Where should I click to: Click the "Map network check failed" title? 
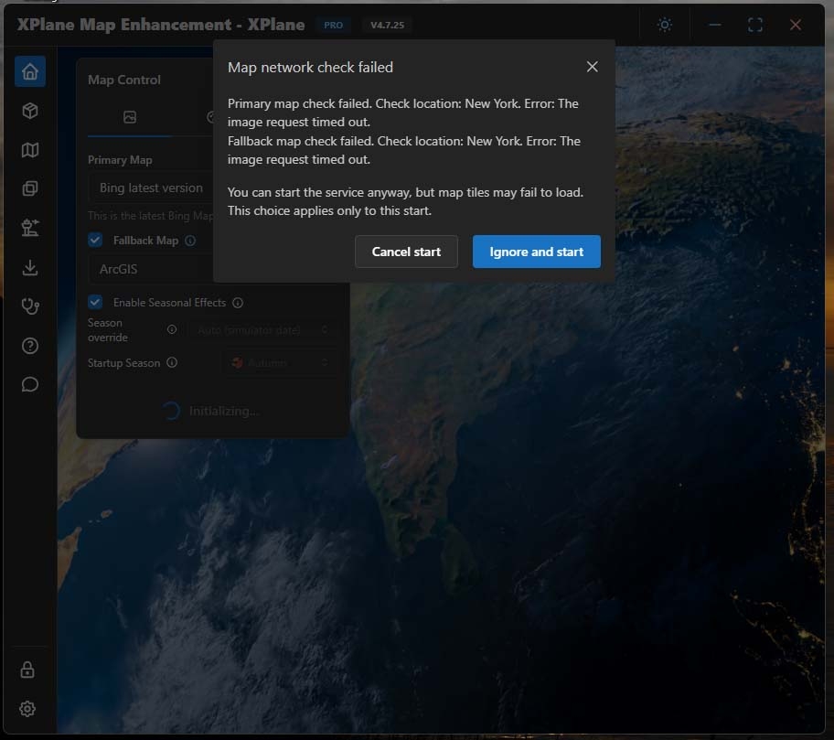(x=311, y=67)
